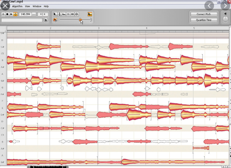Click bar marker 5 in the ruler
Image resolution: width=231 pixels, height=168 pixels.
pyautogui.click(x=194, y=28)
